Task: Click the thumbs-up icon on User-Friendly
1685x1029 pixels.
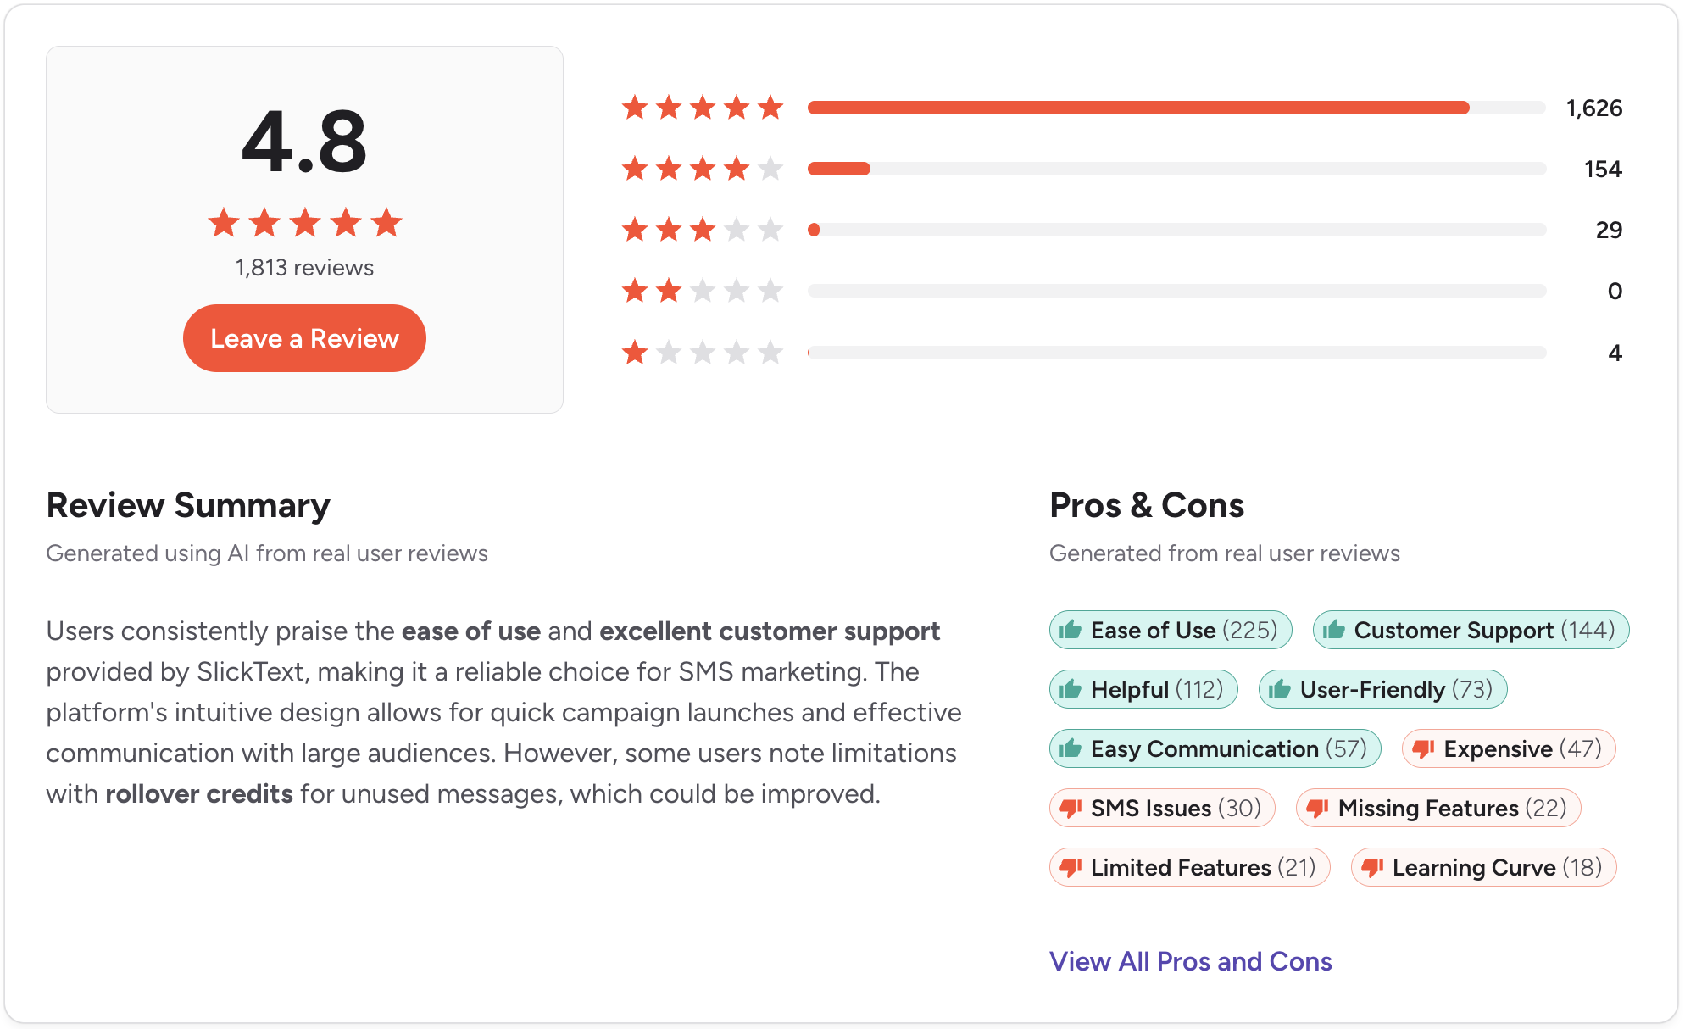Action: 1280,689
